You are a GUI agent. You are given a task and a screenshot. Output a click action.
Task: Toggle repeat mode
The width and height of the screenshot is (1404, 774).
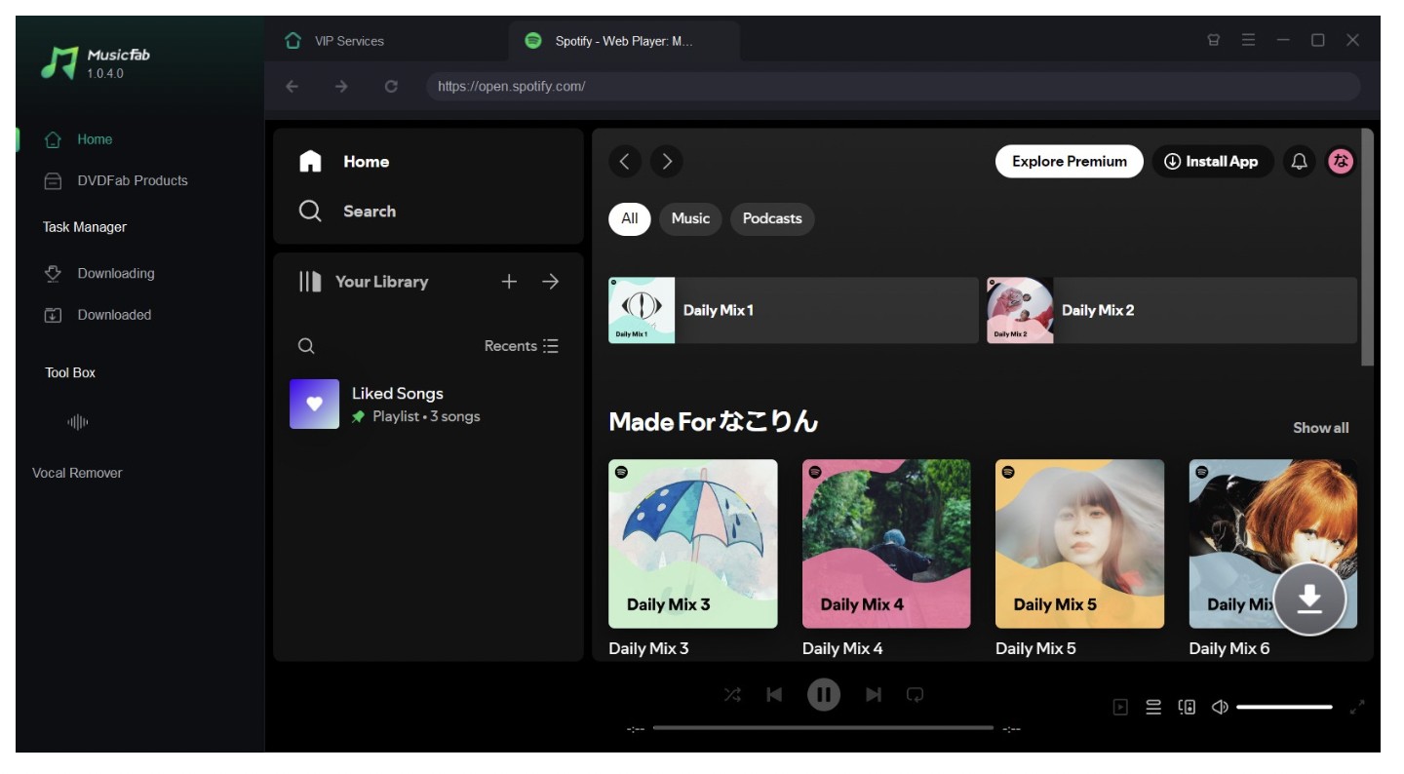pos(915,695)
